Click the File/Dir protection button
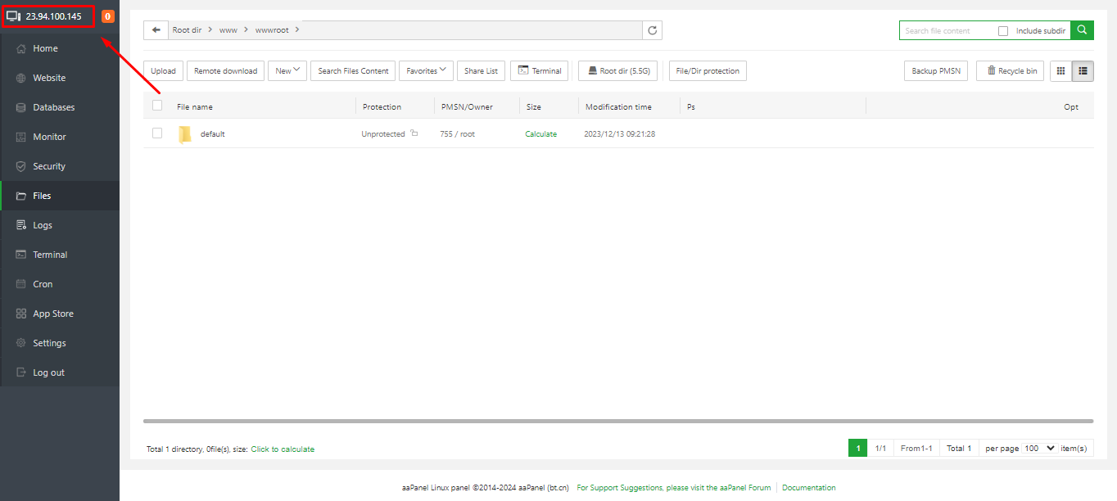Image resolution: width=1117 pixels, height=501 pixels. [708, 71]
